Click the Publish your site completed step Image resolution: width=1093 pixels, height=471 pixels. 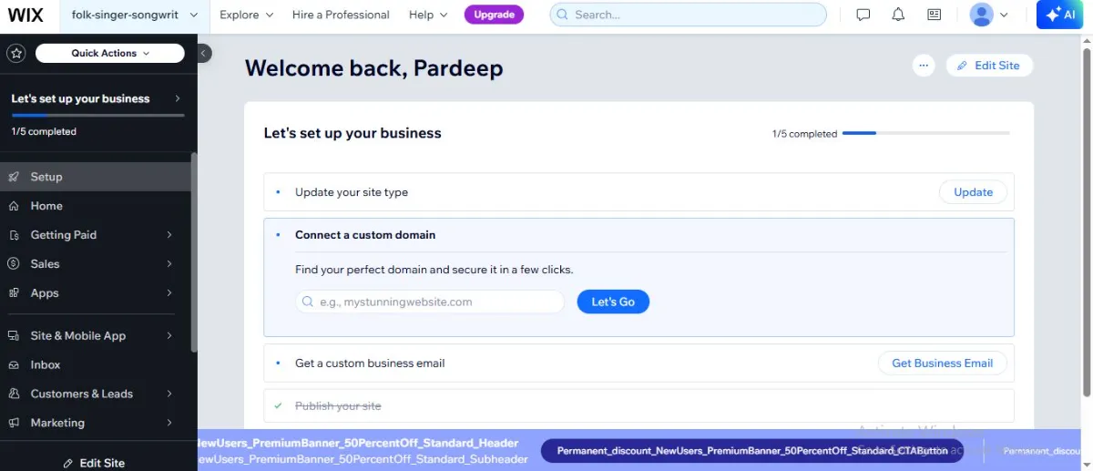638,406
